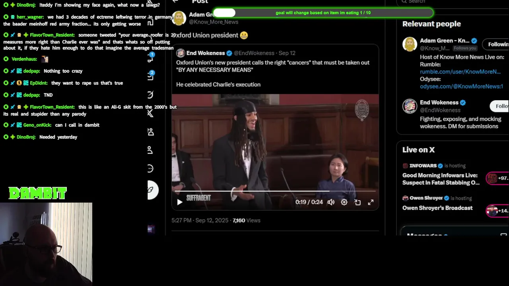Click the +97 listeners badge
This screenshot has width=509, height=286.
(x=497, y=178)
